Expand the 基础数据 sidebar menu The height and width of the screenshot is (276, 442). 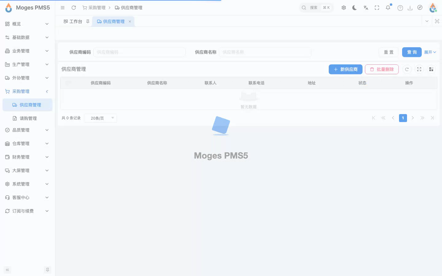[28, 37]
